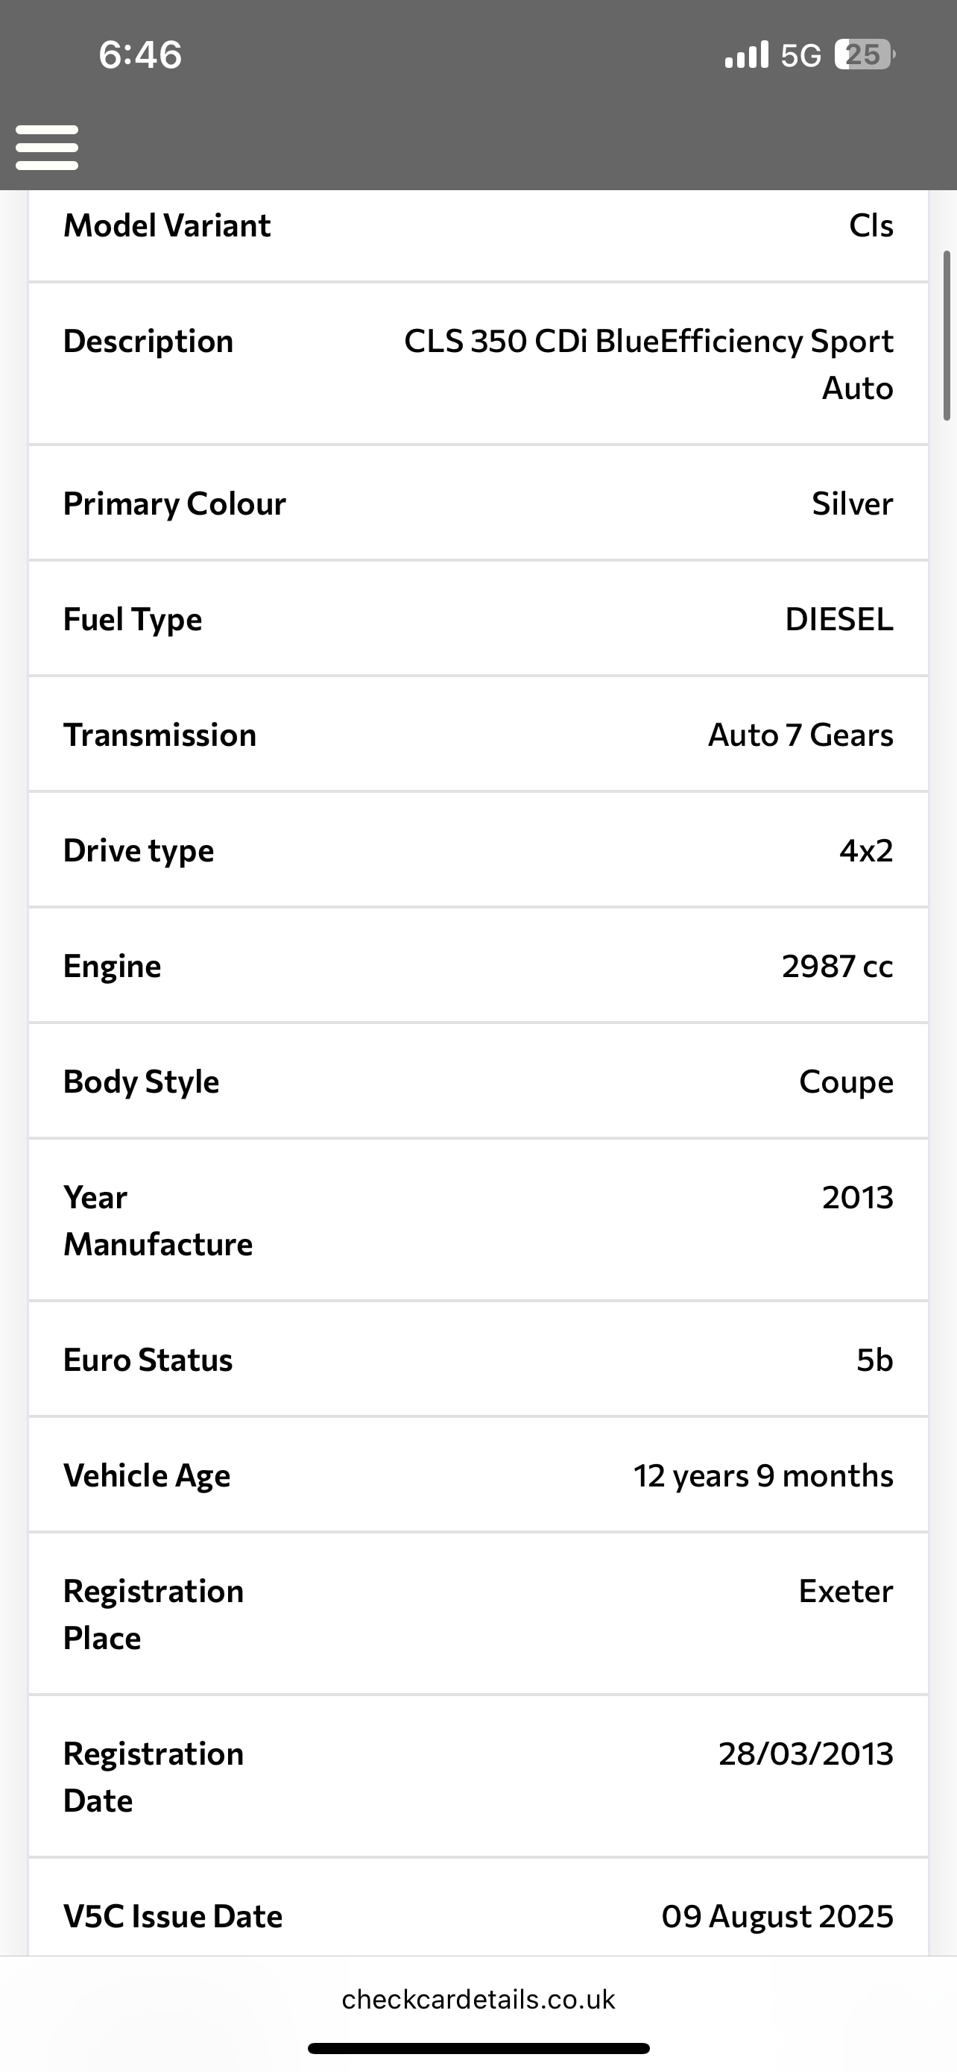Tap the Euro Status 5b value
Viewport: 957px width, 2072px height.
(x=874, y=1360)
